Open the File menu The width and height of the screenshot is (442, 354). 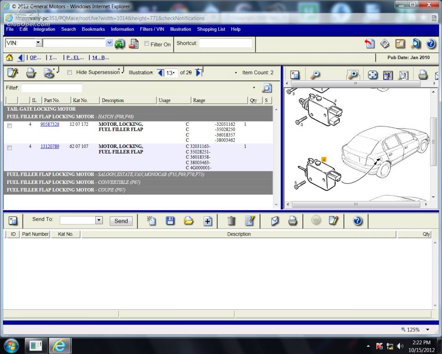pyautogui.click(x=10, y=29)
